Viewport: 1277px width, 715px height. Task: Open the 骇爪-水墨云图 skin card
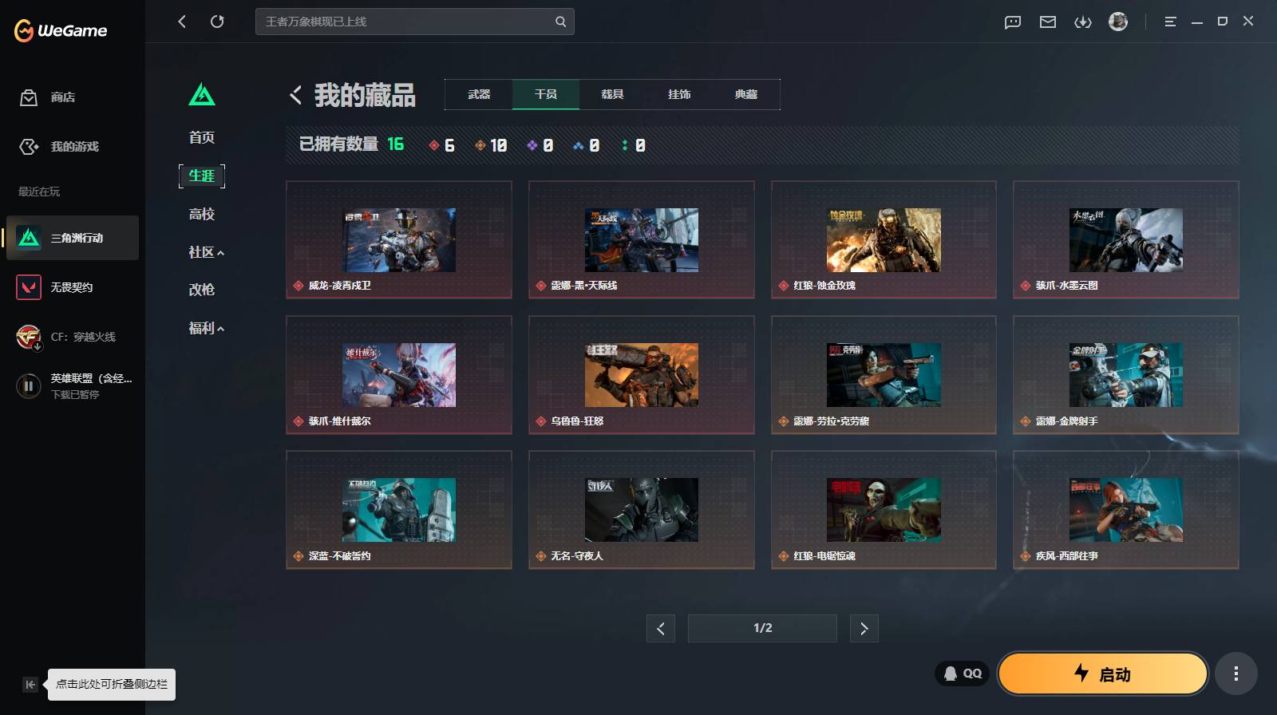(1126, 239)
